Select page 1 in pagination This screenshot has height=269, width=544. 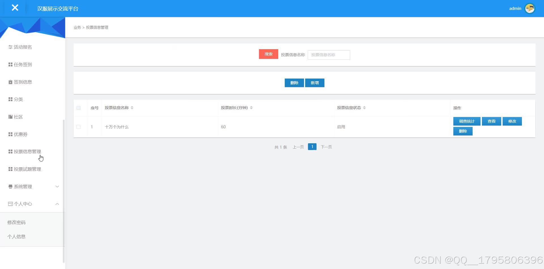click(312, 147)
